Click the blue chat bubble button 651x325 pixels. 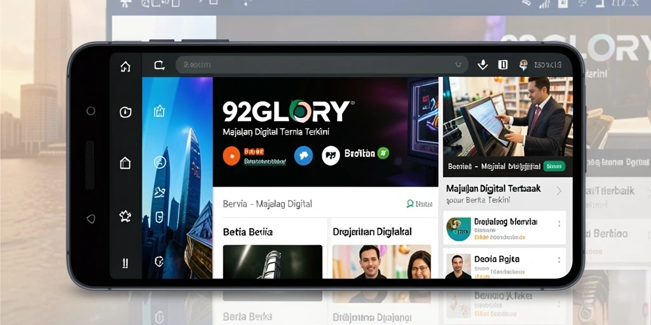[303, 156]
